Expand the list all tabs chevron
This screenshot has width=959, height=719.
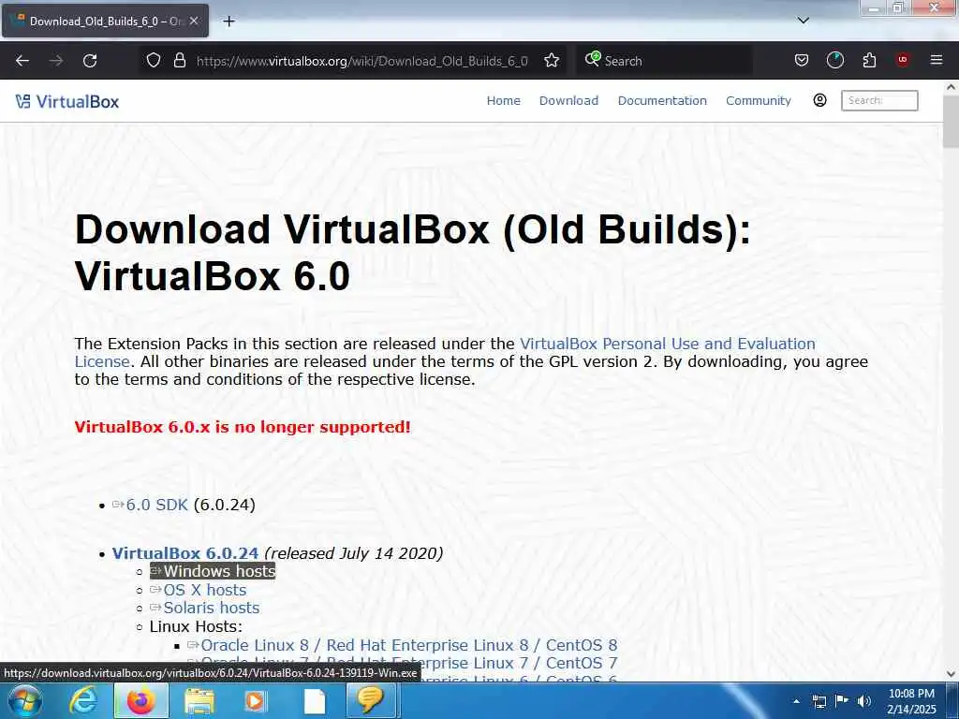pos(803,21)
